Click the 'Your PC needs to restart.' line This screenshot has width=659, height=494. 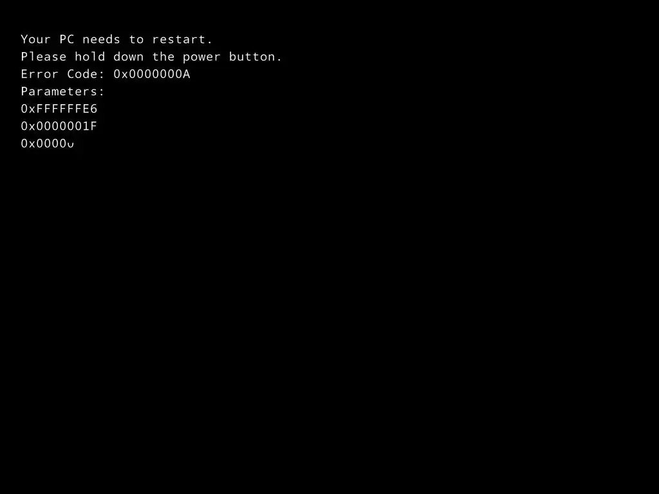click(x=117, y=39)
